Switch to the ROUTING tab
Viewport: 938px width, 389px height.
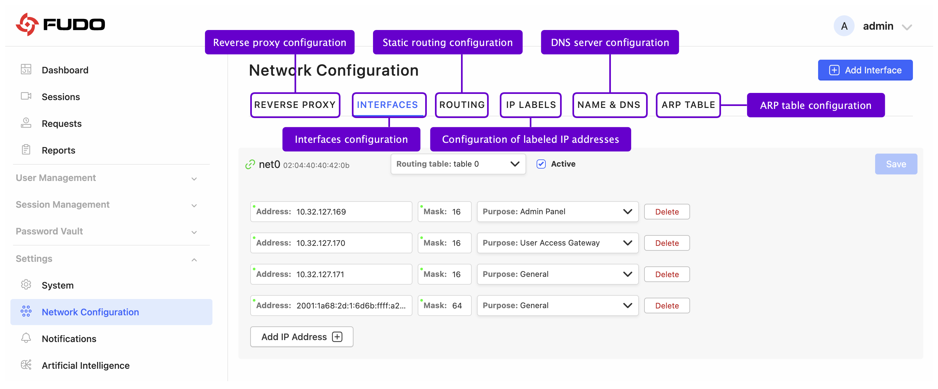coord(461,105)
